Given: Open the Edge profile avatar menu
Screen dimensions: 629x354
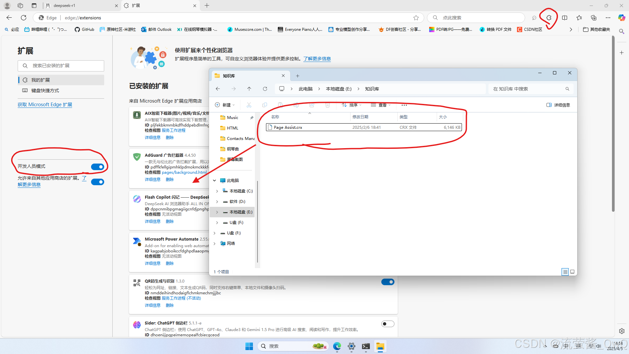Looking at the screenshot, I should pyautogui.click(x=7, y=6).
